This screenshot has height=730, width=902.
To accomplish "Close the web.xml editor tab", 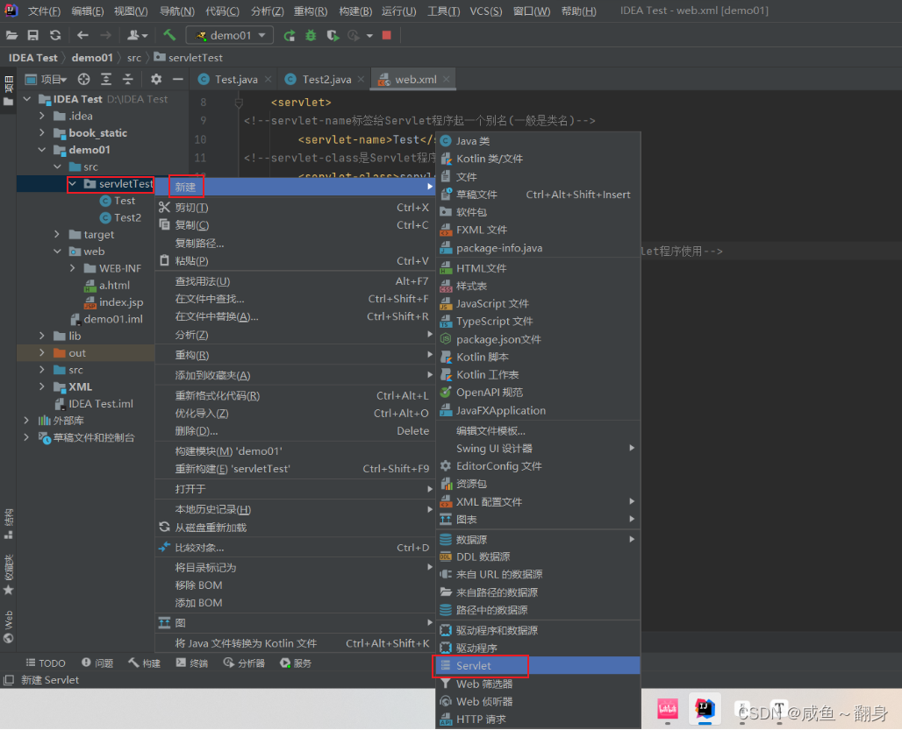I will click(447, 79).
